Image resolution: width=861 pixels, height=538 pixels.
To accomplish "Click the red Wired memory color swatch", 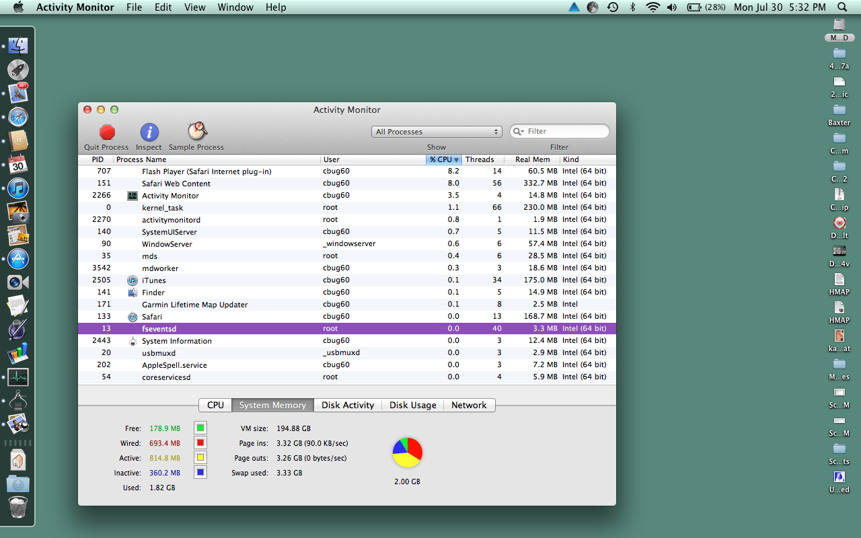I will (x=200, y=443).
